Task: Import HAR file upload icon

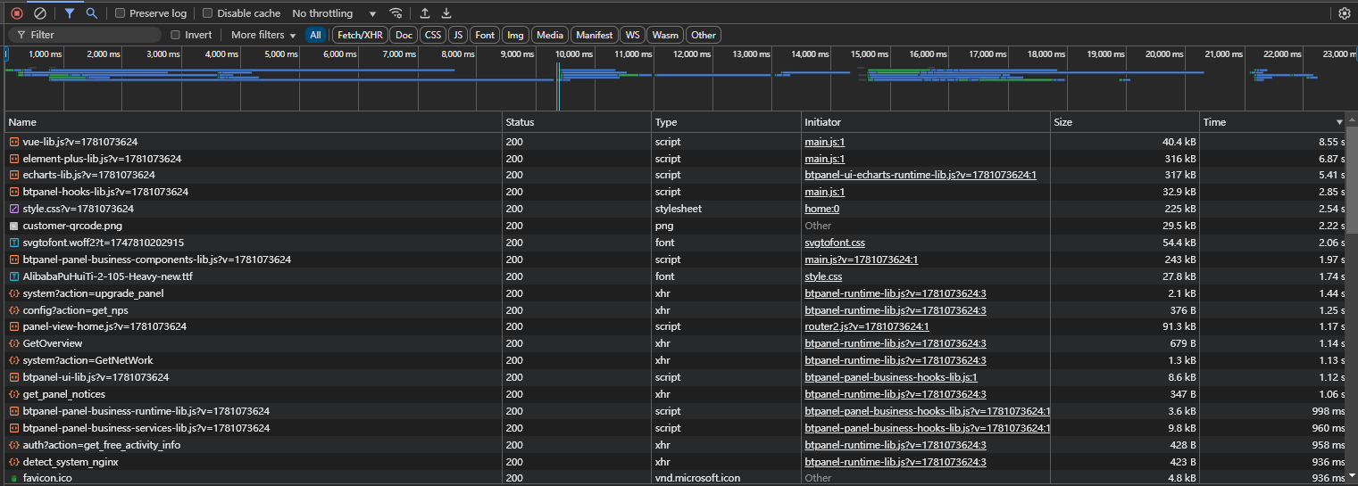Action: point(425,13)
